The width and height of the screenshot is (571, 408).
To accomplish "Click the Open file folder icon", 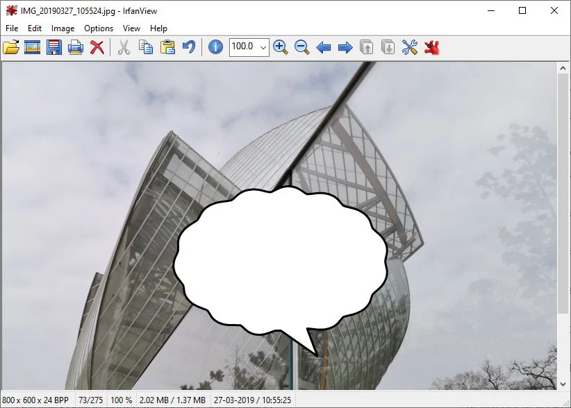I will pyautogui.click(x=11, y=47).
